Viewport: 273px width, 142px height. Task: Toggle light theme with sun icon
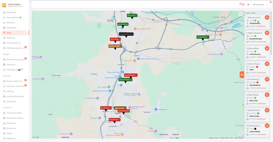(248, 5)
